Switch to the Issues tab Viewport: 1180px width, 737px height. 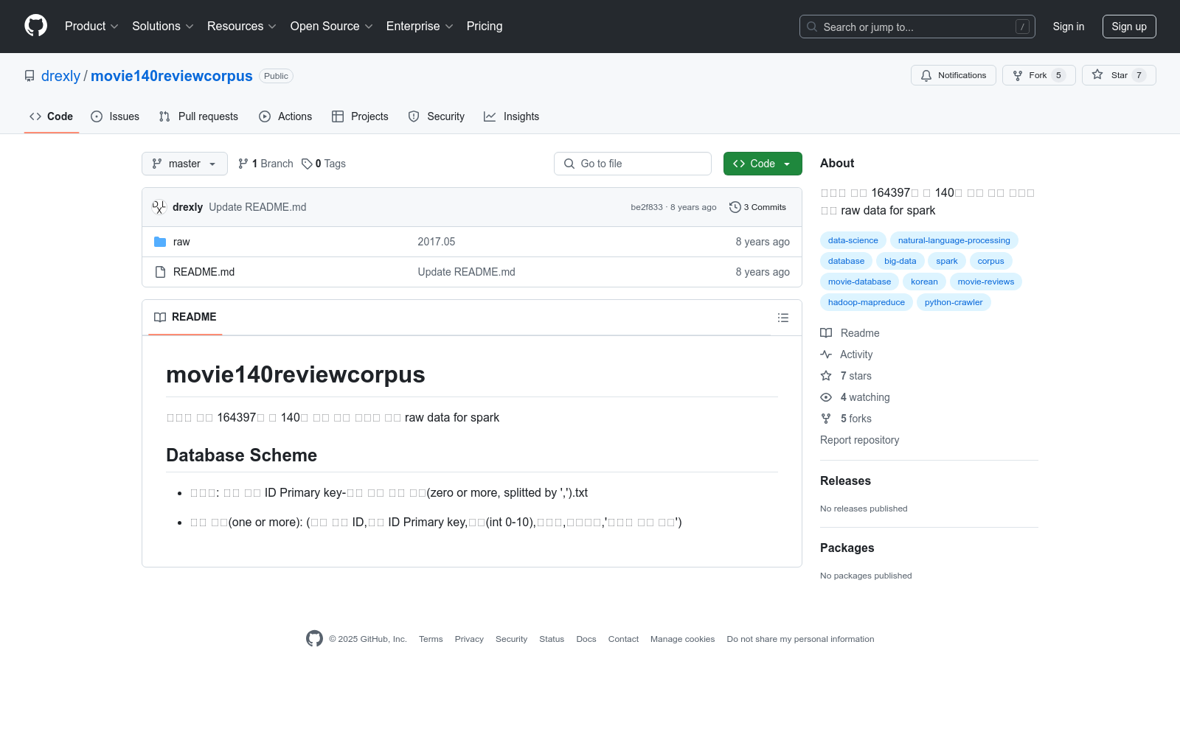[115, 116]
